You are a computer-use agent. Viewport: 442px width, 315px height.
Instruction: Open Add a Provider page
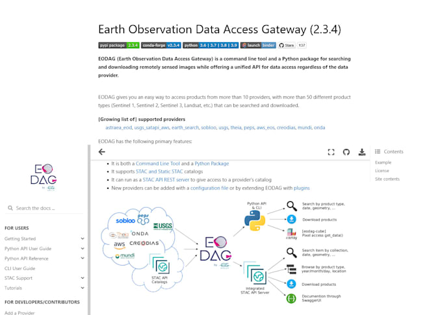coord(19,313)
